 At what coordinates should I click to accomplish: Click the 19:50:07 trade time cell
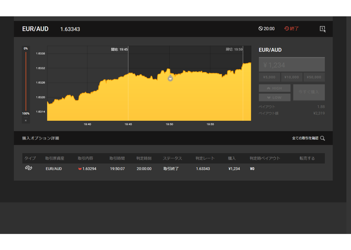pyautogui.click(x=118, y=169)
